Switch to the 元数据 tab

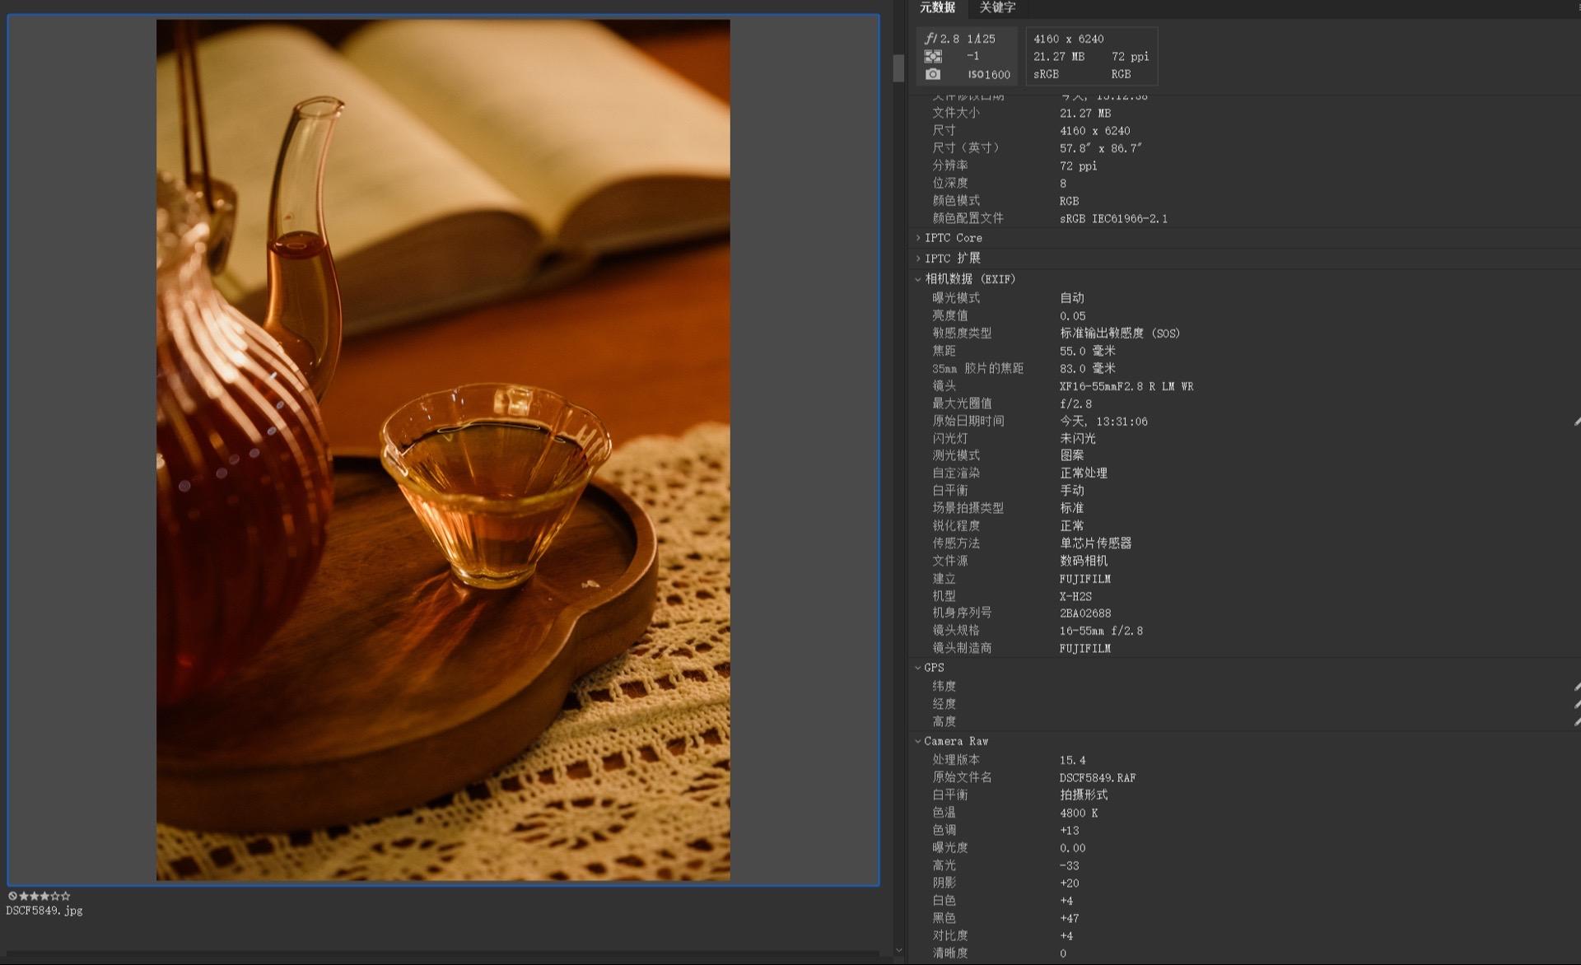pos(937,7)
